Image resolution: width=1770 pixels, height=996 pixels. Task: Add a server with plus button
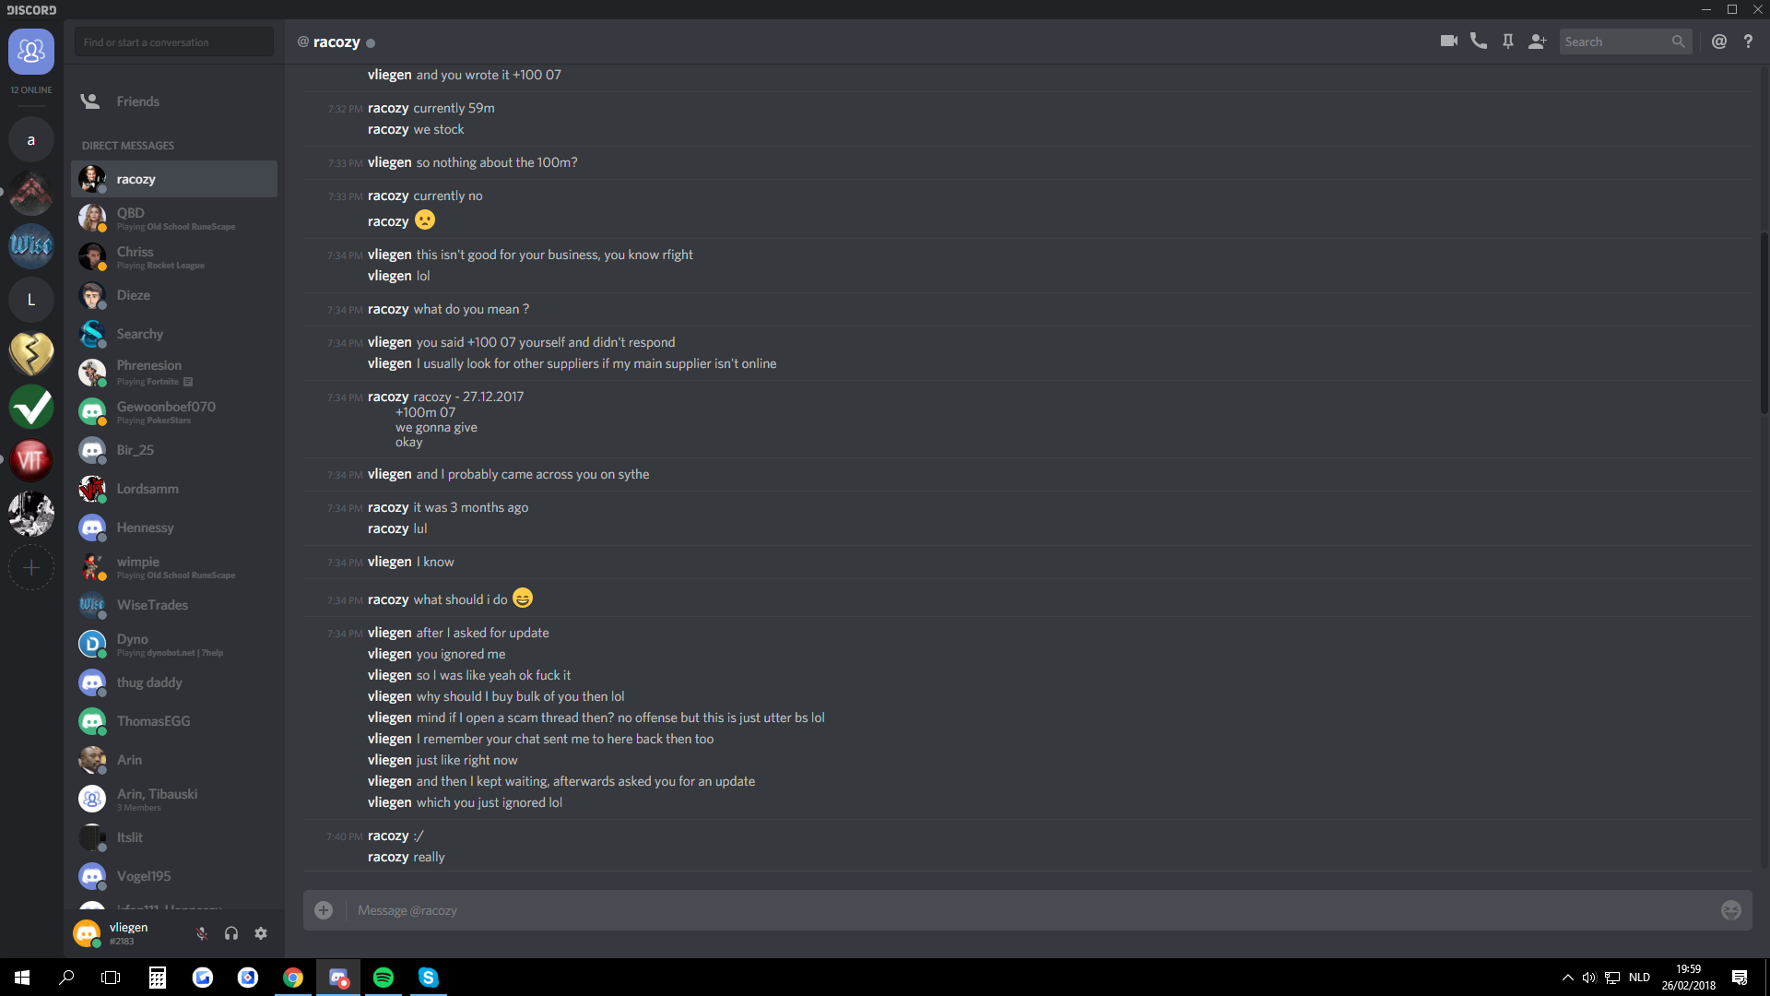(x=31, y=567)
